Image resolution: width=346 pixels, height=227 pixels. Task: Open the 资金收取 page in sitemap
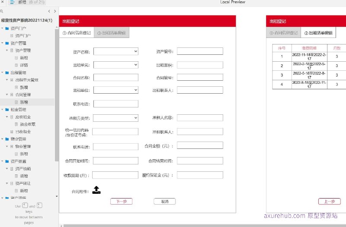coord(28,124)
